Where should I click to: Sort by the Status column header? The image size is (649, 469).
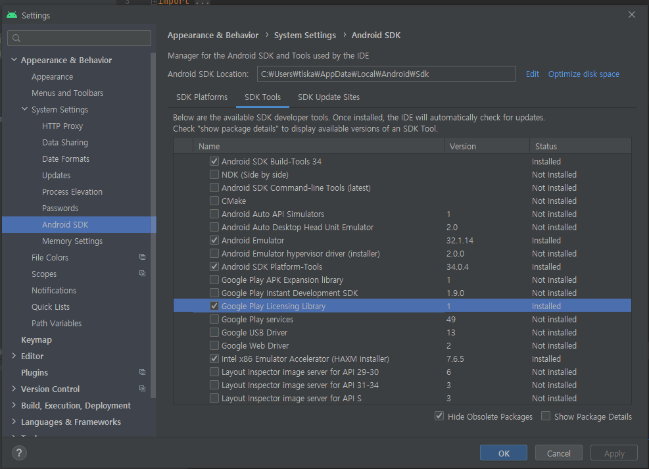[x=581, y=146]
